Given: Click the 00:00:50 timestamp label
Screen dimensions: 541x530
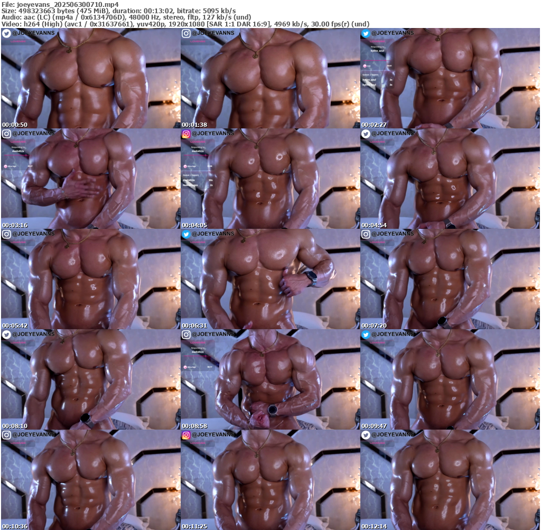Looking at the screenshot, I should coord(15,125).
